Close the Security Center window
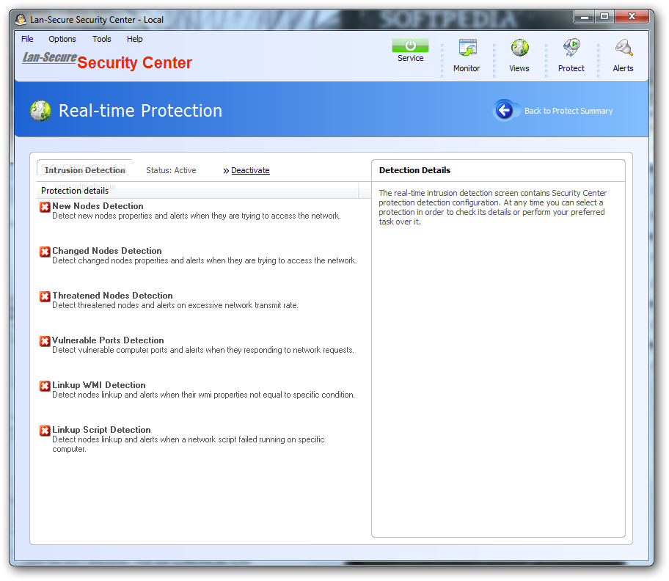The image size is (669, 581). (x=632, y=17)
